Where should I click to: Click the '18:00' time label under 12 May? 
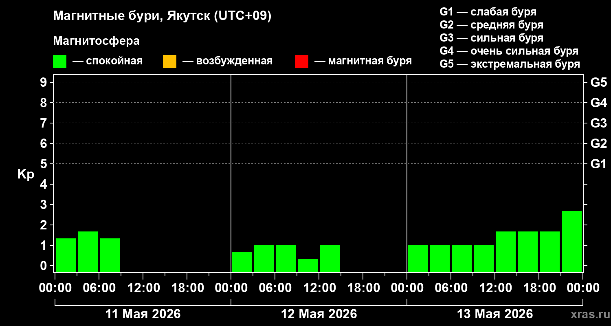click(363, 288)
